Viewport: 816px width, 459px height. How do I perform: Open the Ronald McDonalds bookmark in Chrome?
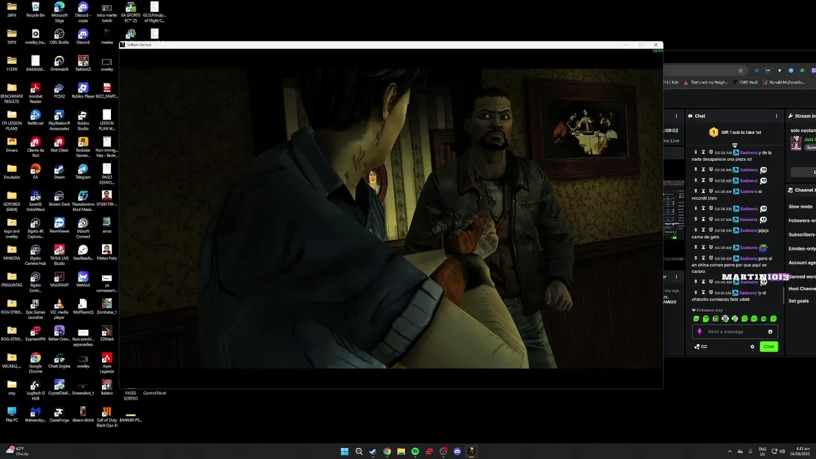[x=784, y=82]
